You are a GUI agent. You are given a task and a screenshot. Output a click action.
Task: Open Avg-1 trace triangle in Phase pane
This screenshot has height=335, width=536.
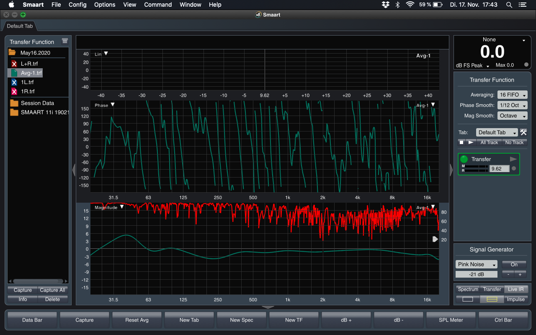coord(433,105)
